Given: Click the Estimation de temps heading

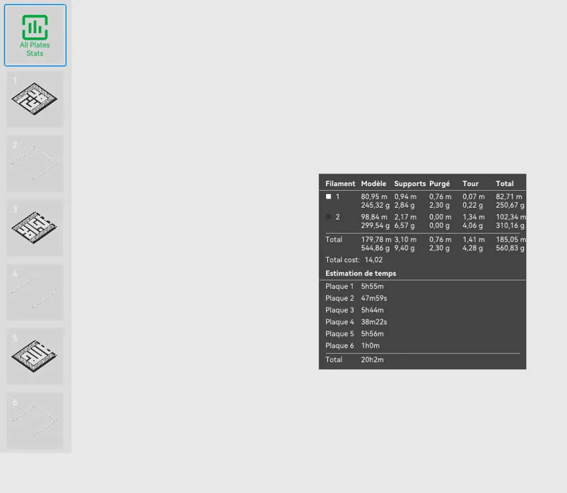Looking at the screenshot, I should tap(361, 273).
